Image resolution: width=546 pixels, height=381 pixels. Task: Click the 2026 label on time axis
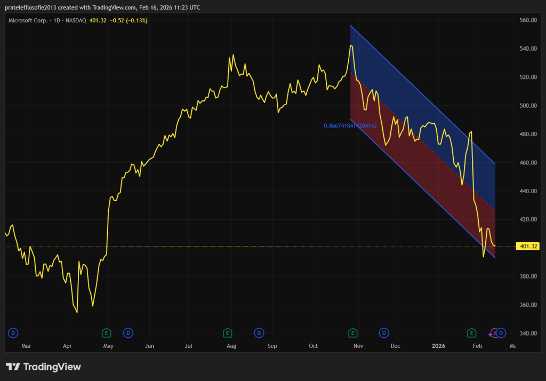pos(438,346)
